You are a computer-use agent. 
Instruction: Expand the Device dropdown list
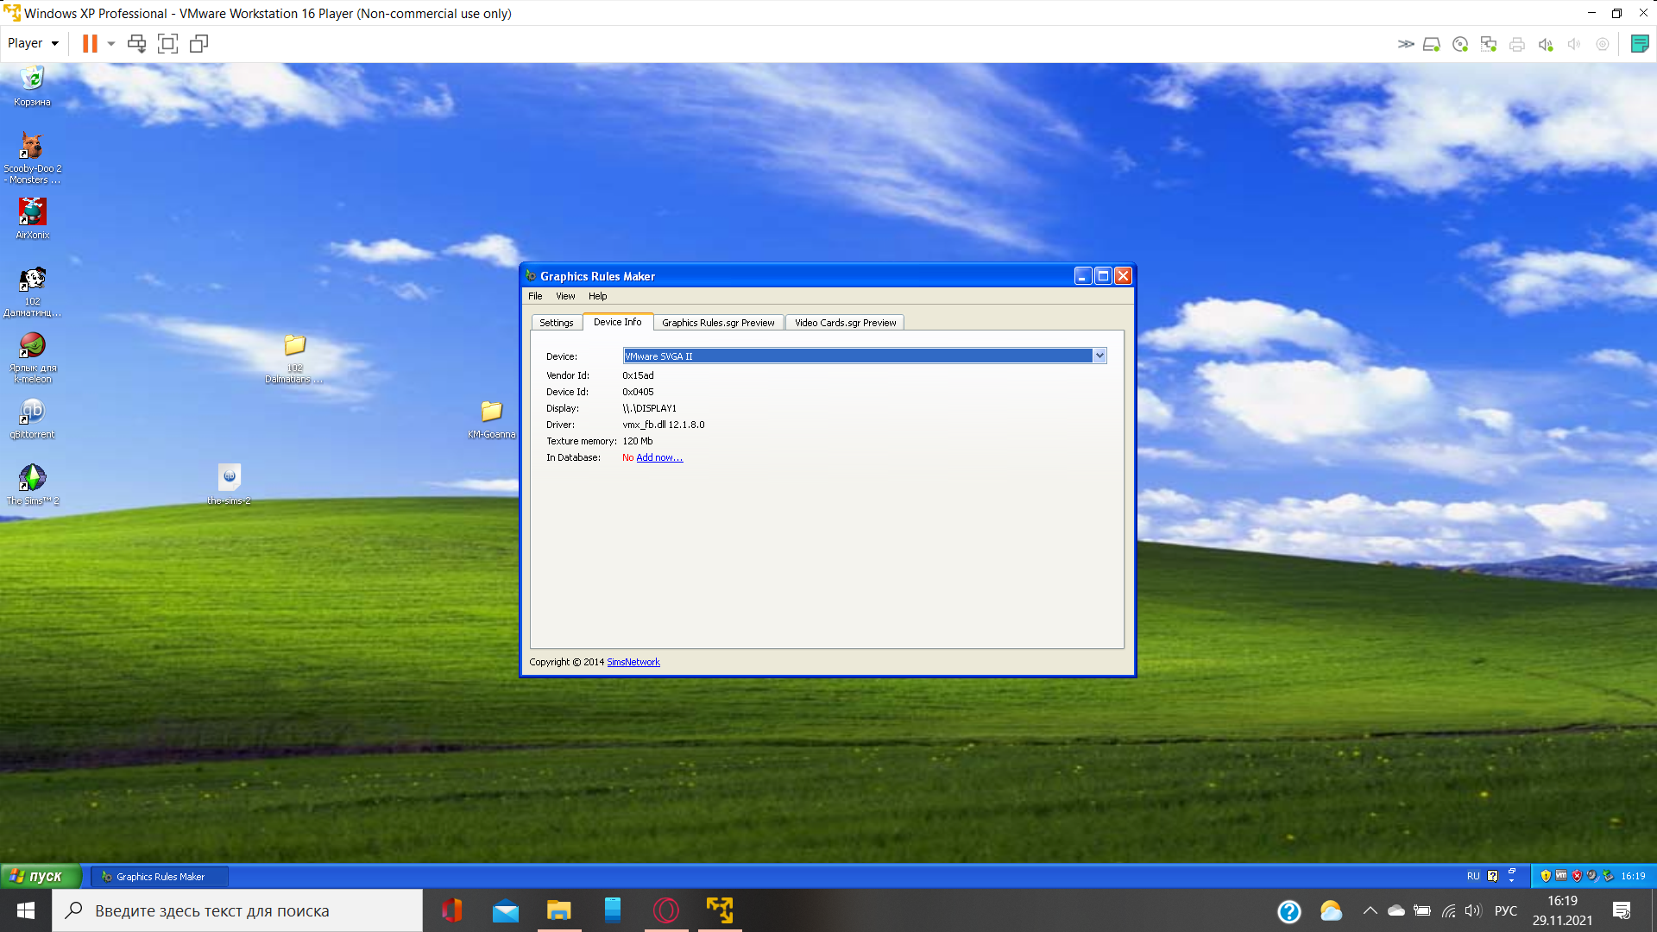click(x=1099, y=356)
